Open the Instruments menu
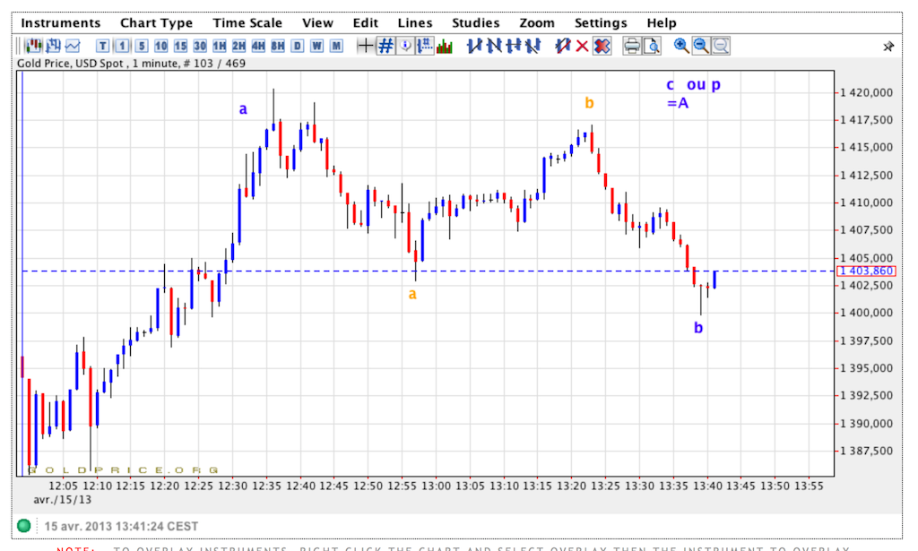Screen dimensions: 918x551 tap(61, 23)
